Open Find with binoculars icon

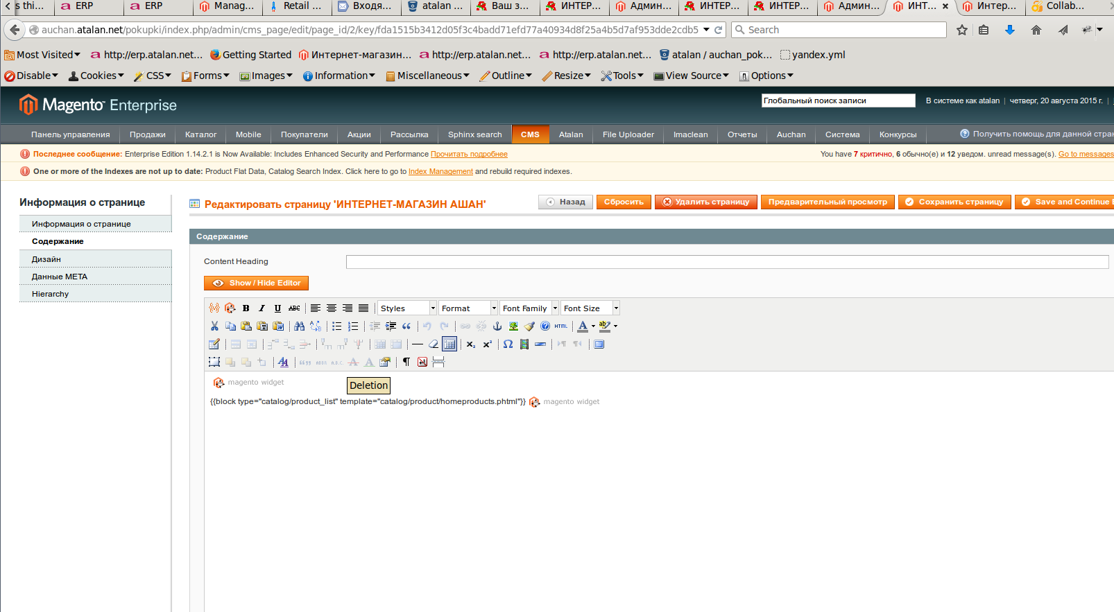point(300,326)
